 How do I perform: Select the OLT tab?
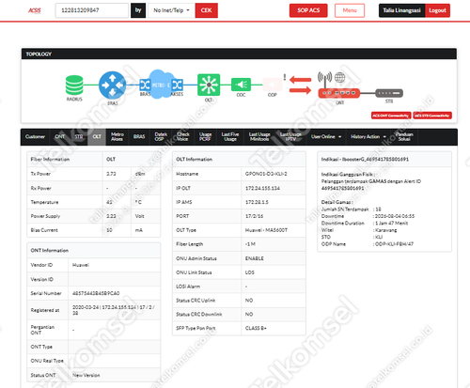pos(97,137)
